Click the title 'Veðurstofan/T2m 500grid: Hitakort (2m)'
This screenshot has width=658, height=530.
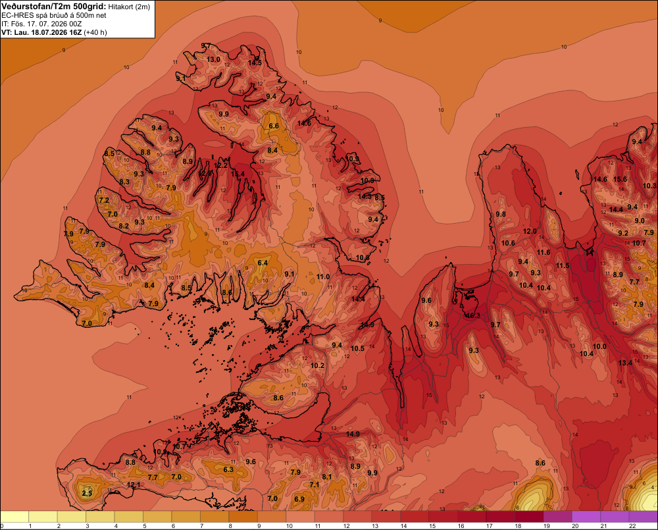76,7
